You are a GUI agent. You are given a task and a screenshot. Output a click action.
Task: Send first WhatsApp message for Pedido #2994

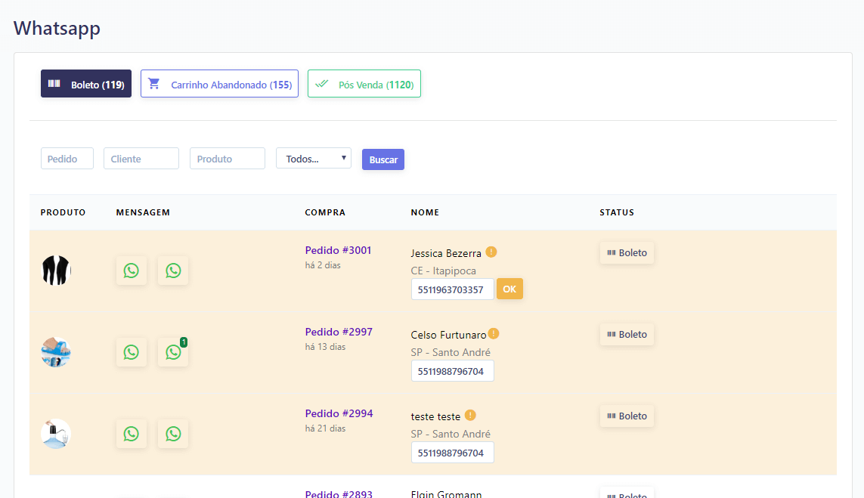[x=131, y=434]
